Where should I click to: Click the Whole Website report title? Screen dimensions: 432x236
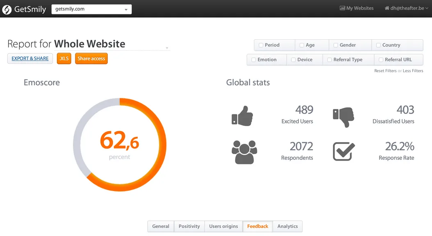89,44
